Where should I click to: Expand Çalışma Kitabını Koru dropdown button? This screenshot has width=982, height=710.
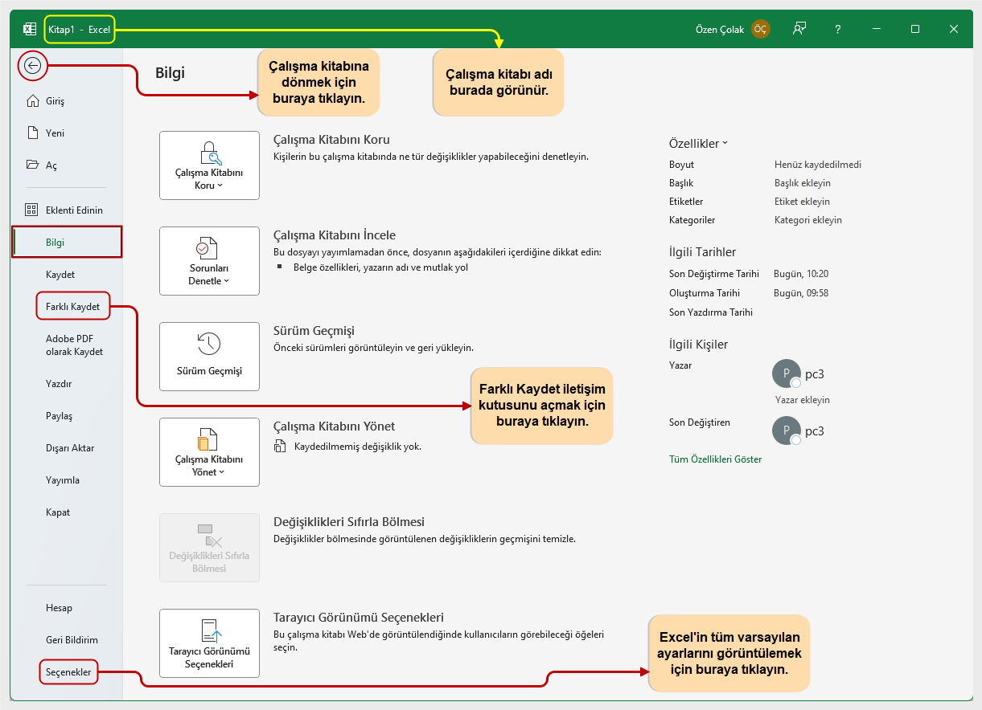coord(209,165)
